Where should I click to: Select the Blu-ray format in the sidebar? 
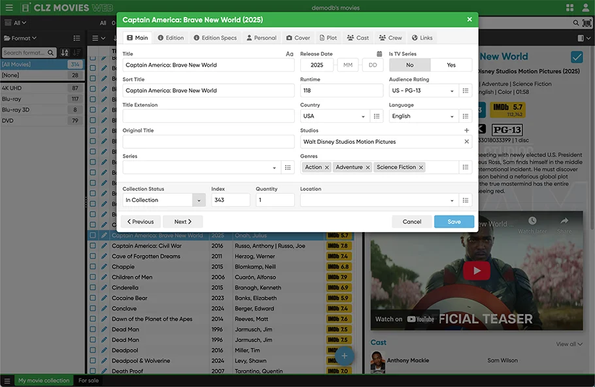point(41,99)
